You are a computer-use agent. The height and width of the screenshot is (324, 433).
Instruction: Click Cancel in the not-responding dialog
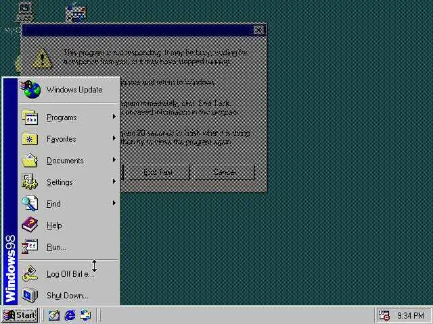[x=225, y=172]
